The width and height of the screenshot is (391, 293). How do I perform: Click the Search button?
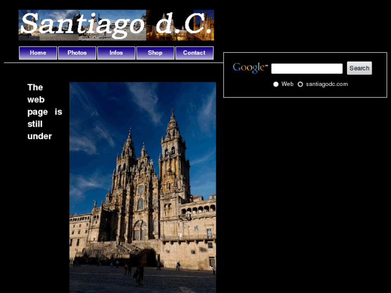coord(359,68)
